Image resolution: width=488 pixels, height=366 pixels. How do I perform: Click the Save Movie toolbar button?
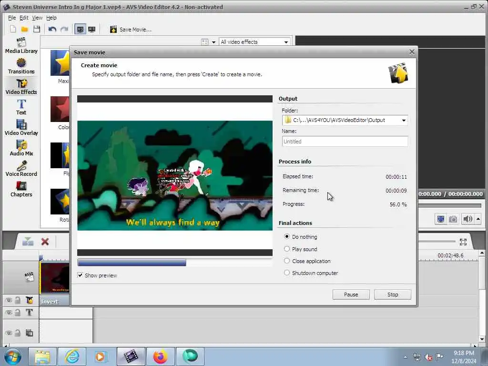[131, 29]
